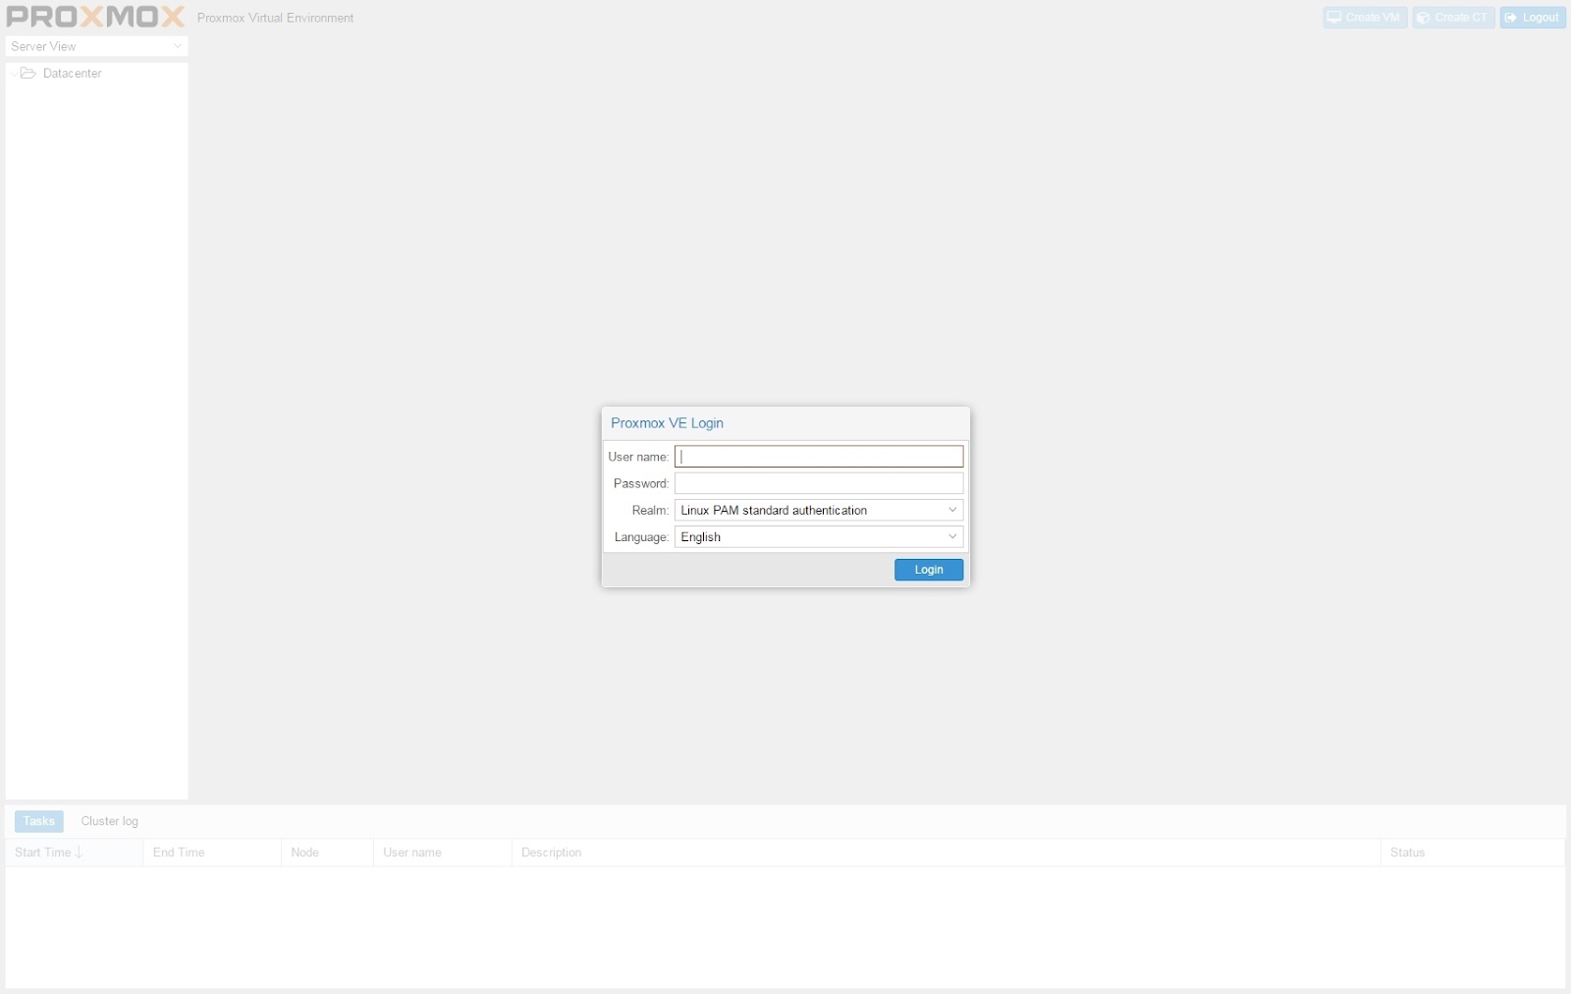Open the Server View dropdown
The height and width of the screenshot is (994, 1571).
96,46
